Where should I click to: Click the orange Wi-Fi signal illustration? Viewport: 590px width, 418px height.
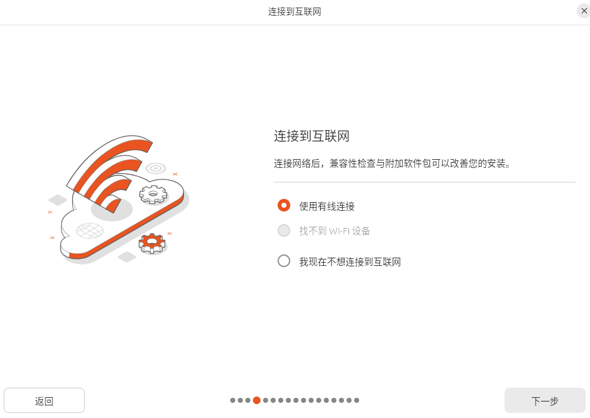pyautogui.click(x=109, y=174)
